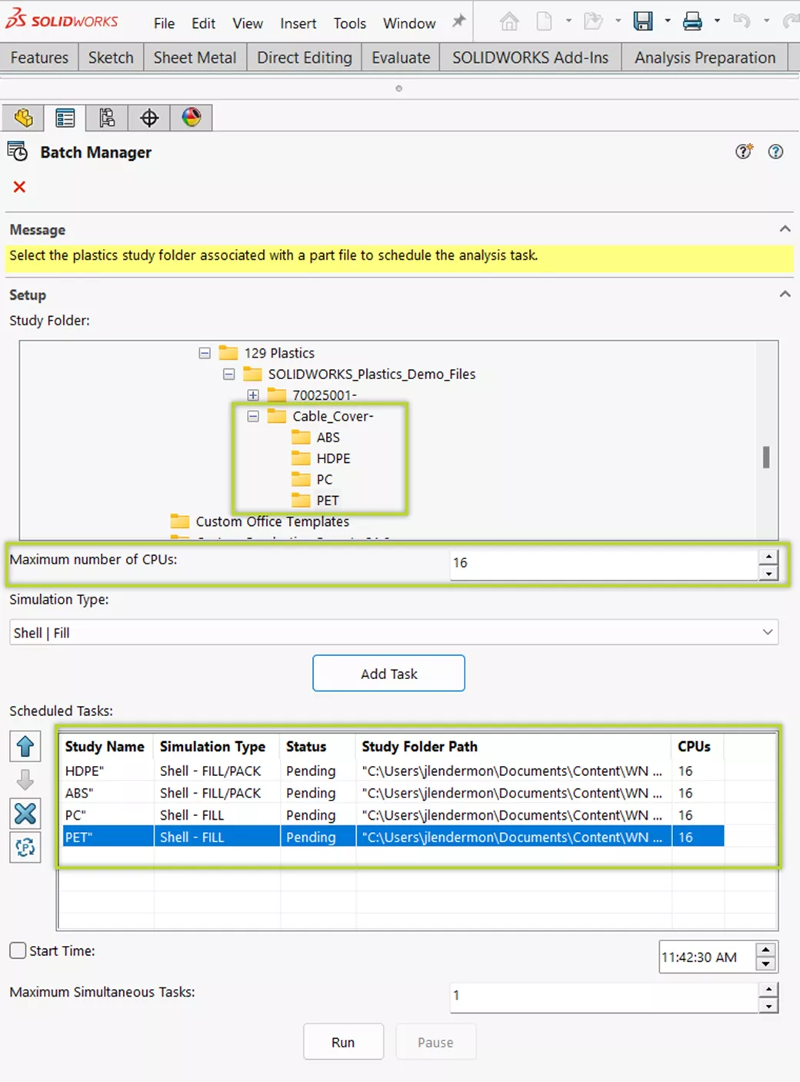
Task: Click the Maximum number of CPUs field
Action: pyautogui.click(x=604, y=563)
